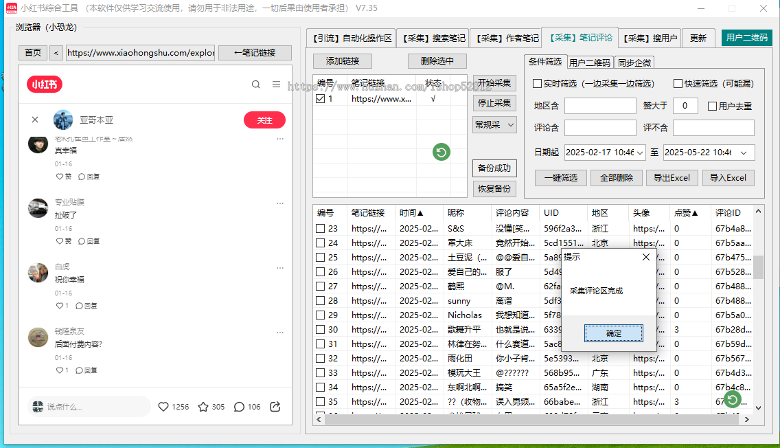The width and height of the screenshot is (780, 448).
Task: Click the 导出Excel button
Action: pyautogui.click(x=672, y=178)
